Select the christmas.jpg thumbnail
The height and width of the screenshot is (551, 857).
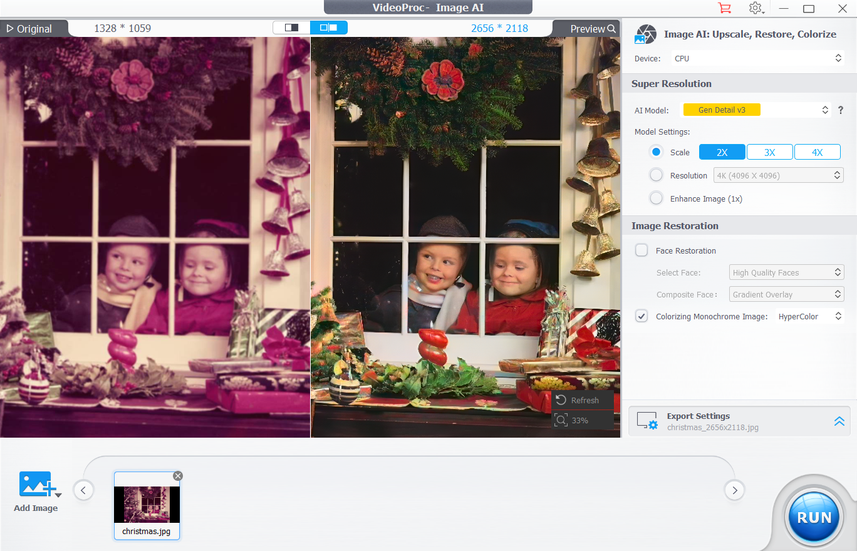click(147, 504)
